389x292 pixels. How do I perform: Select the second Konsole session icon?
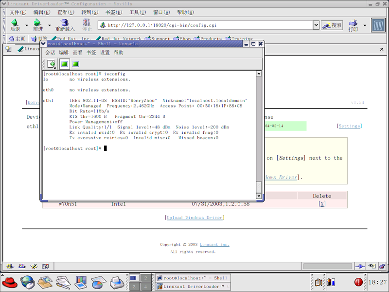coord(76,64)
